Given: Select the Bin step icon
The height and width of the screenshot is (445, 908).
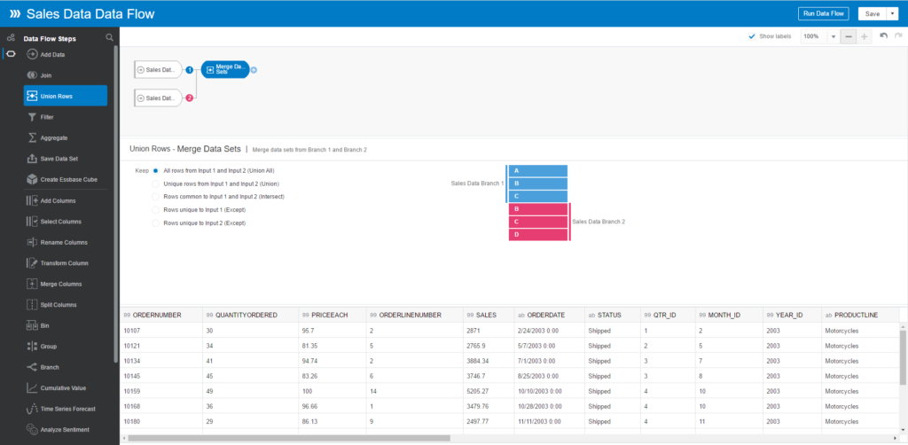Looking at the screenshot, I should [33, 325].
